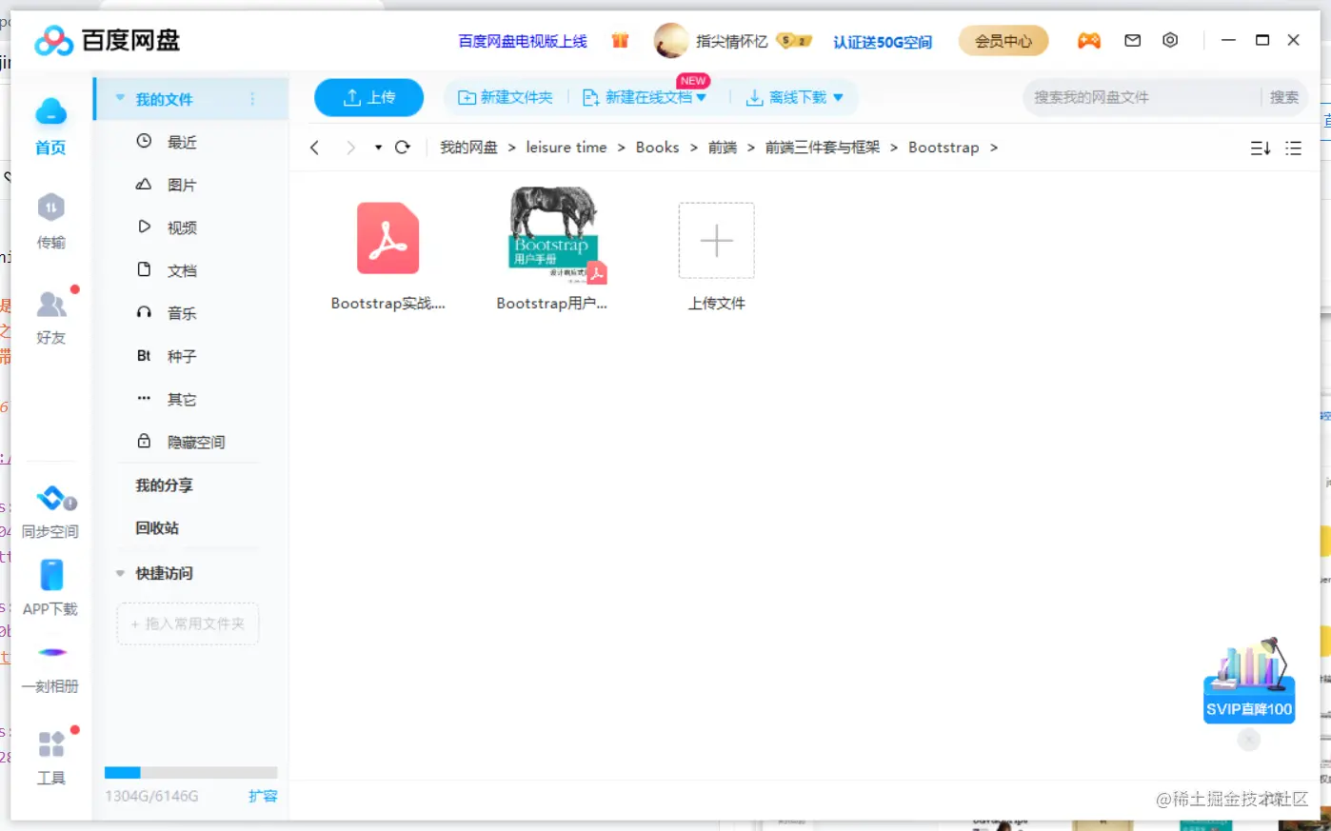Click 扩容 expand storage link
This screenshot has height=831, width=1331.
point(263,796)
